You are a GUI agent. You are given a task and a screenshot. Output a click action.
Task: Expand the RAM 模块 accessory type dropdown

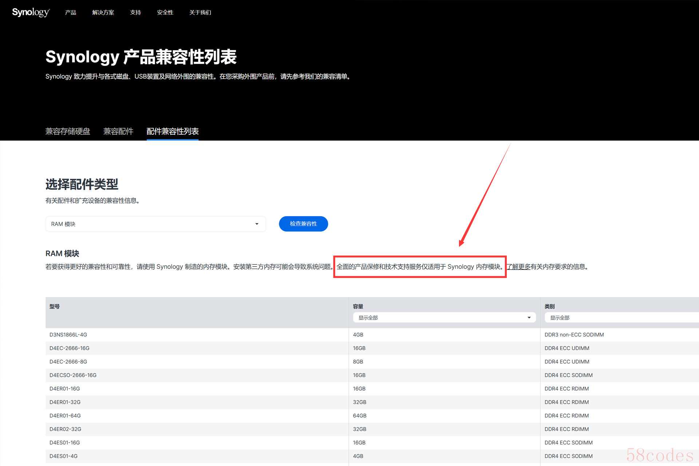pos(156,224)
